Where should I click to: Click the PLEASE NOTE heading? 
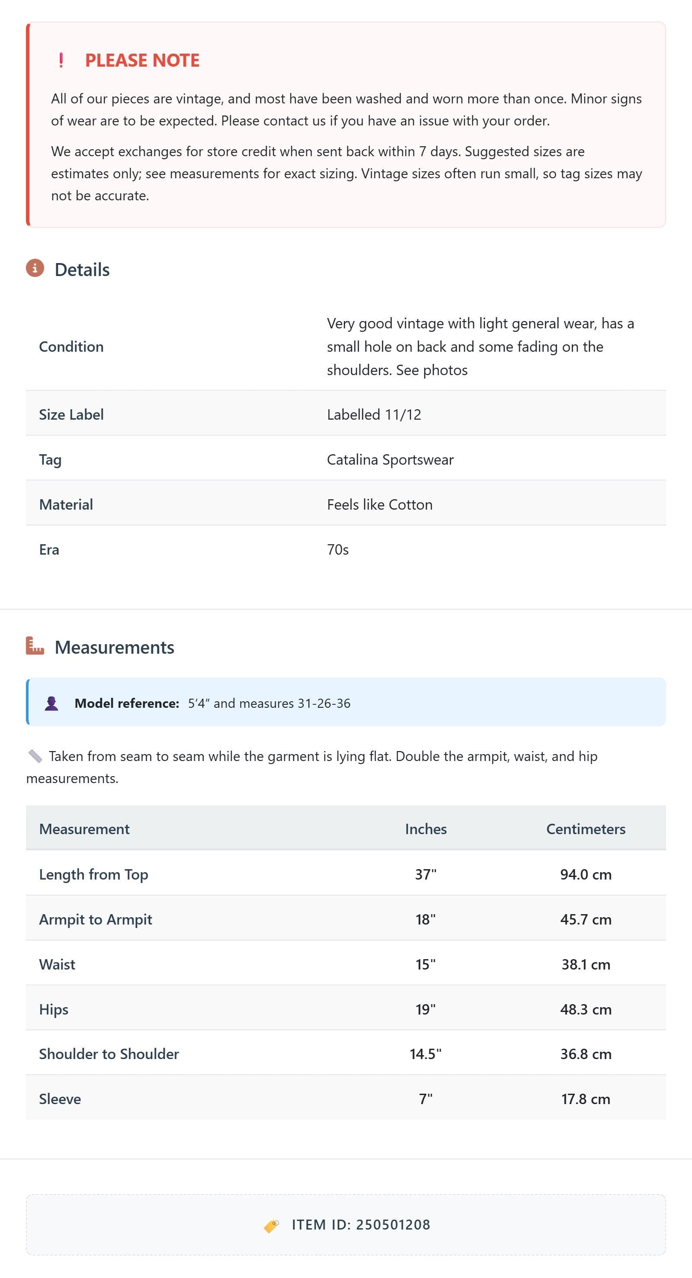click(x=142, y=61)
